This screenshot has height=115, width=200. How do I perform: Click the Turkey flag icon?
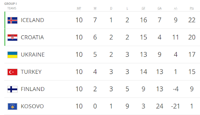(12, 72)
